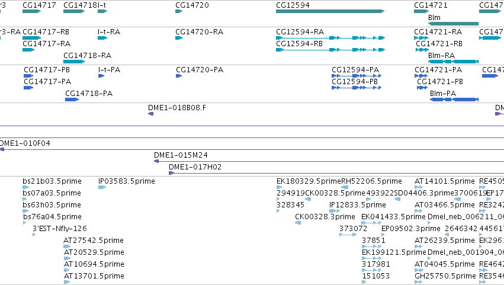This screenshot has width=504, height=285.
Task: Click the AT27542.5prime EST label
Action: pos(94,241)
